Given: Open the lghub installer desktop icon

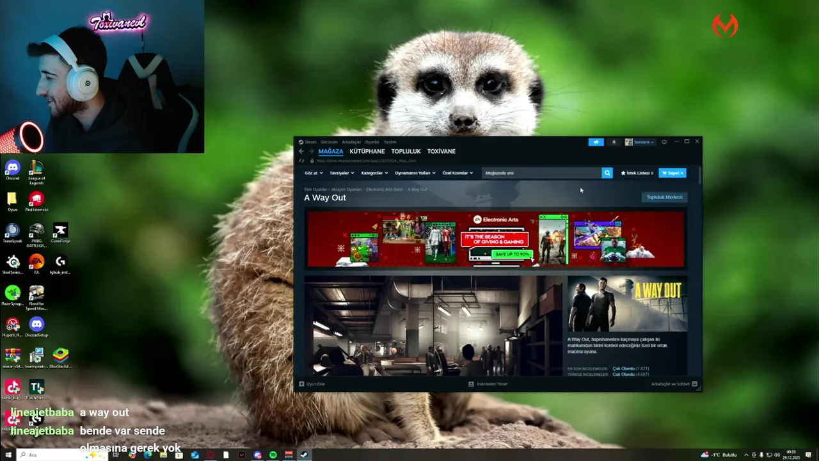Looking at the screenshot, I should click(60, 264).
